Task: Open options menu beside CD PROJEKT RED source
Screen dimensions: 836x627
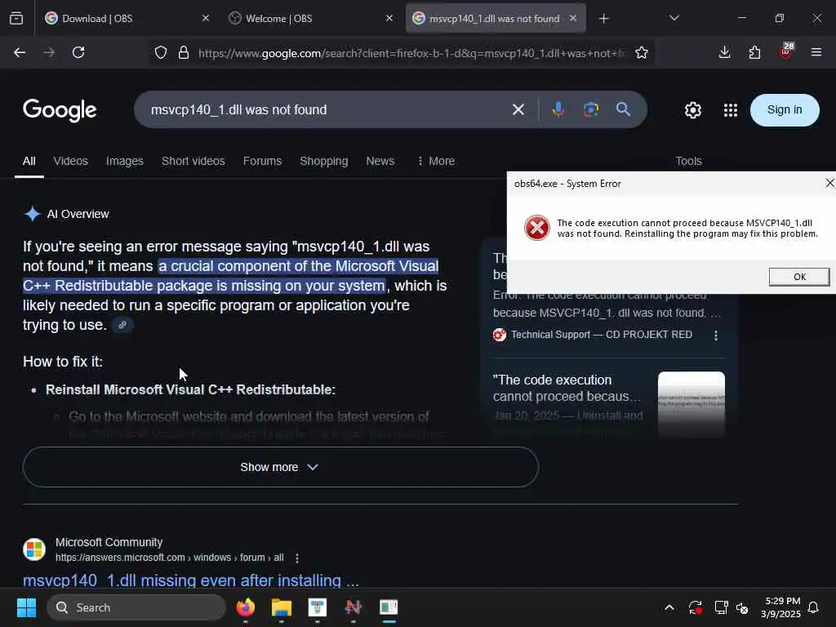Action: click(x=715, y=336)
